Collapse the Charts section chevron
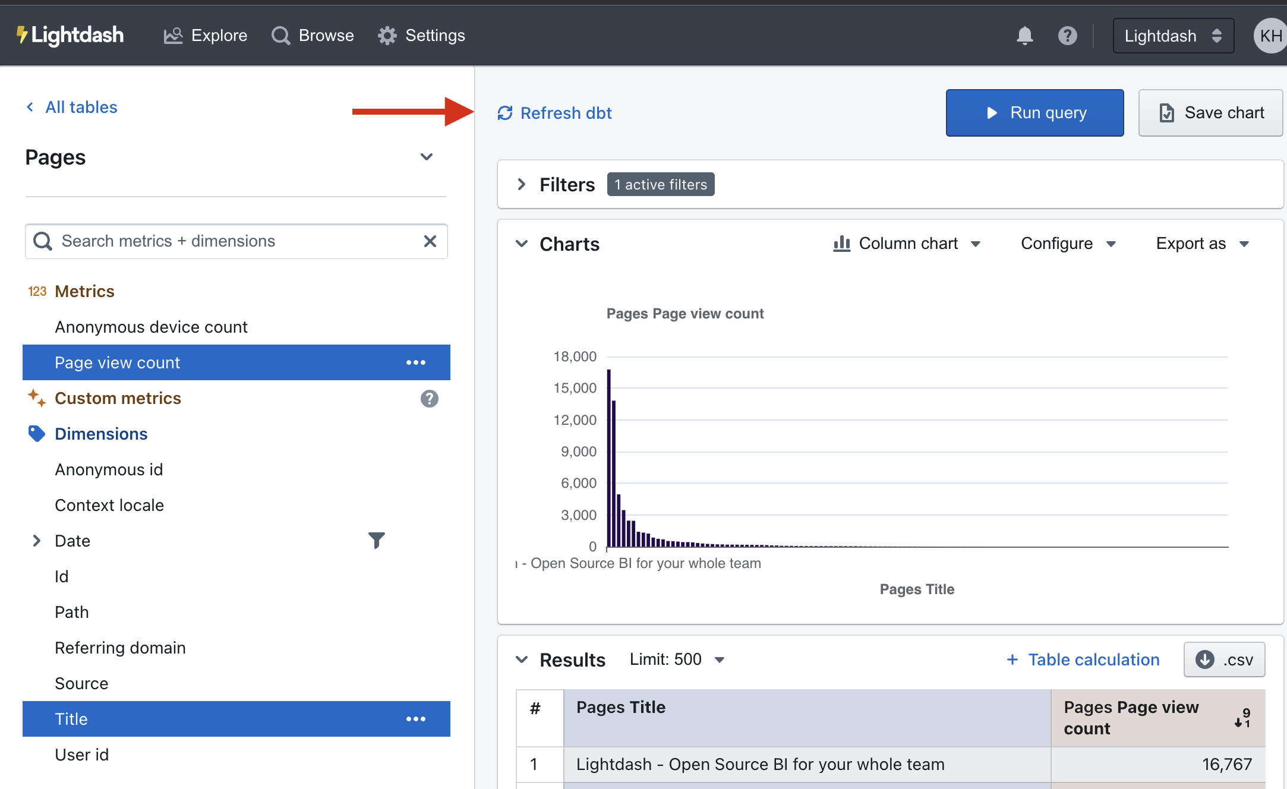Image resolution: width=1287 pixels, height=789 pixels. pyautogui.click(x=522, y=244)
